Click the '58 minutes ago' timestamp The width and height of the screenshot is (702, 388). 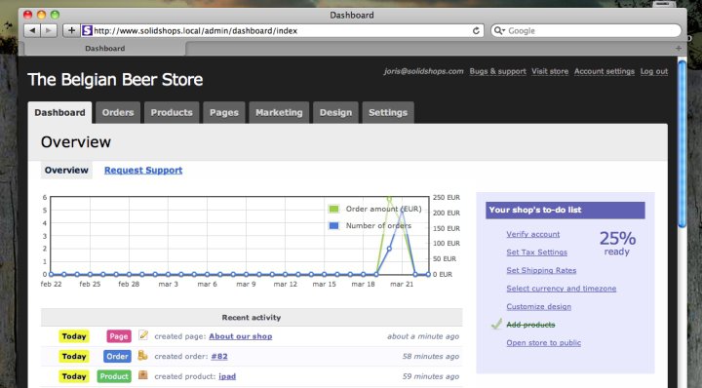pyautogui.click(x=431, y=356)
